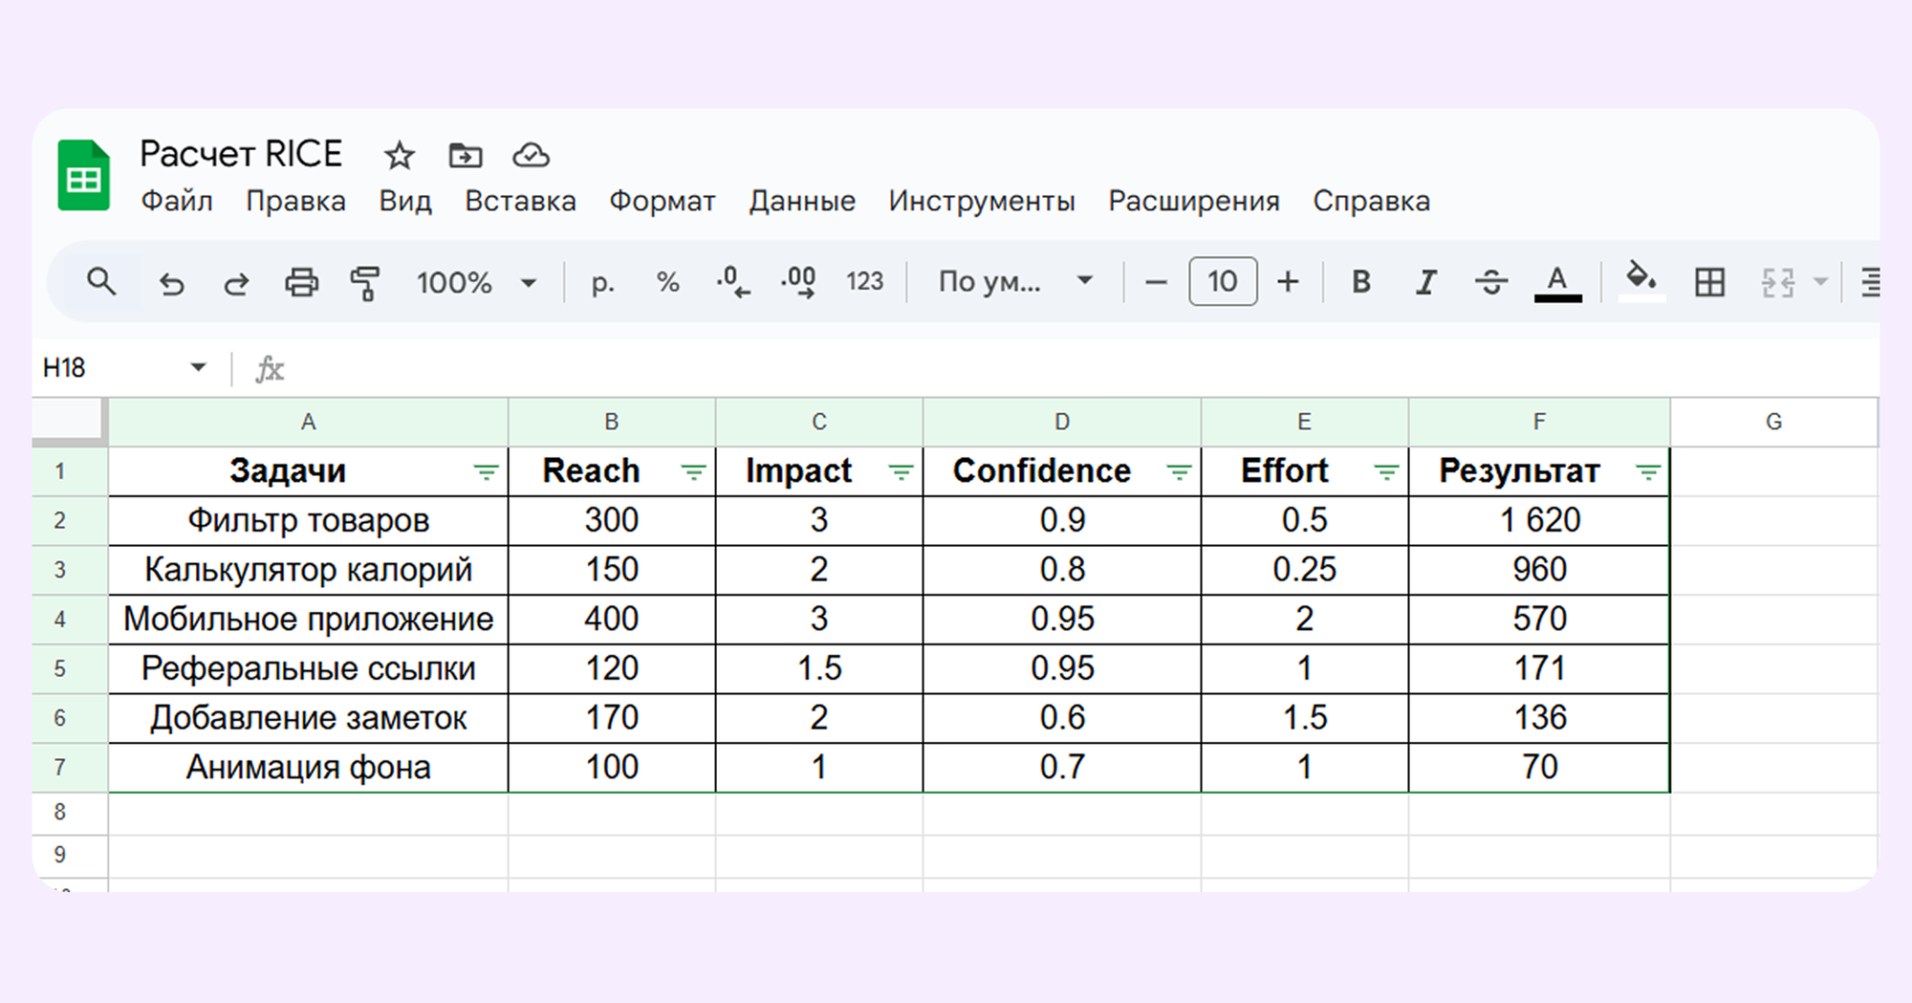Click the undo arrow icon

(x=172, y=283)
